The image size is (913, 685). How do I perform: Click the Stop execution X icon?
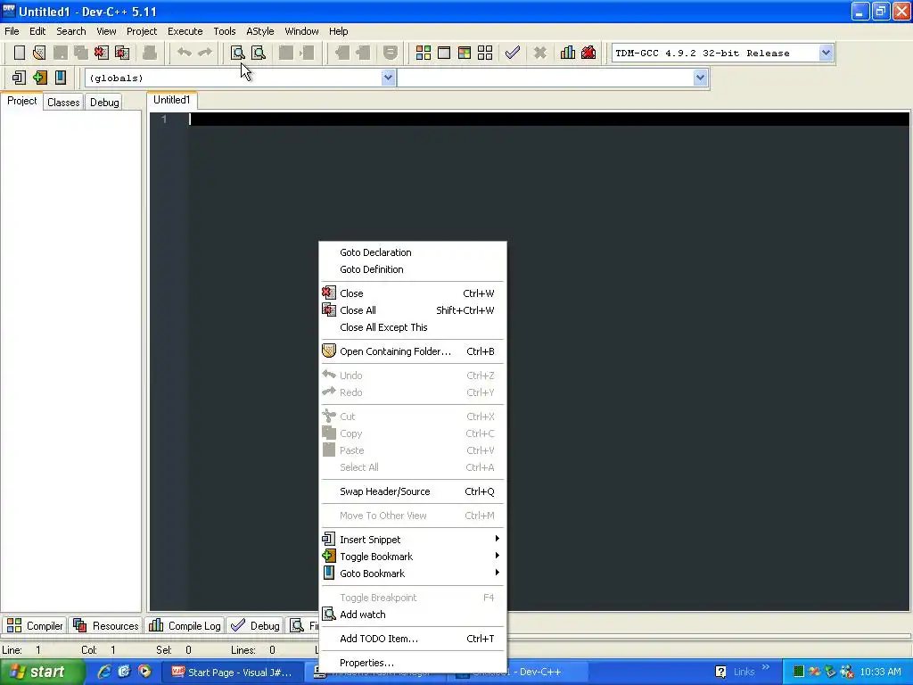(x=540, y=53)
